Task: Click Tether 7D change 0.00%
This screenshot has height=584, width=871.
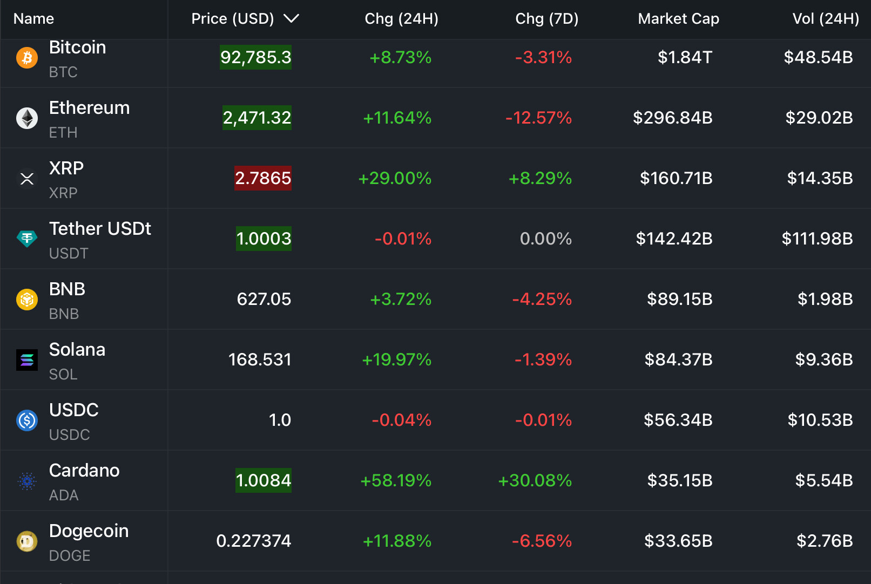Action: [546, 239]
